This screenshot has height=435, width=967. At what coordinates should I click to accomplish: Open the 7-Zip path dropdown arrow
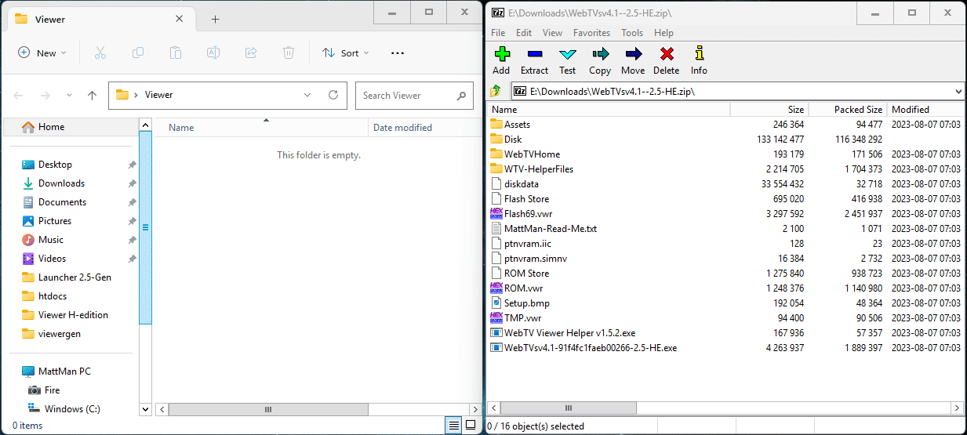959,92
